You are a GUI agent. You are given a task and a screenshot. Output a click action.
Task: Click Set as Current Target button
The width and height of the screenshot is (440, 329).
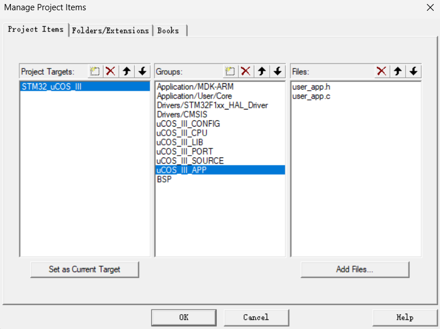pos(84,269)
